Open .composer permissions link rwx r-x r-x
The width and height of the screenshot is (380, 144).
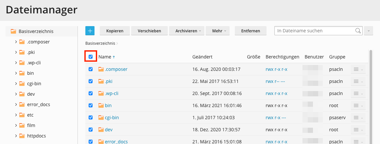coord(276,69)
